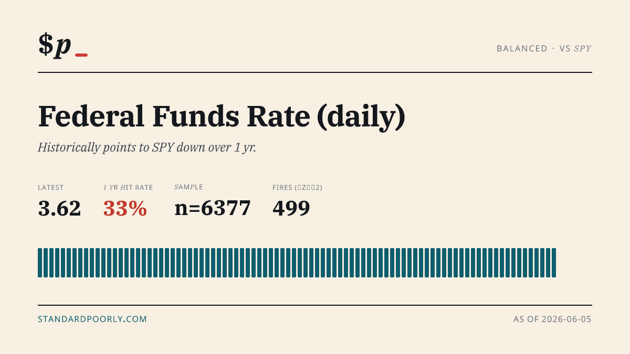The image size is (630, 354).
Task: Click the Federal Funds Rate (daily) title
Action: (x=222, y=117)
